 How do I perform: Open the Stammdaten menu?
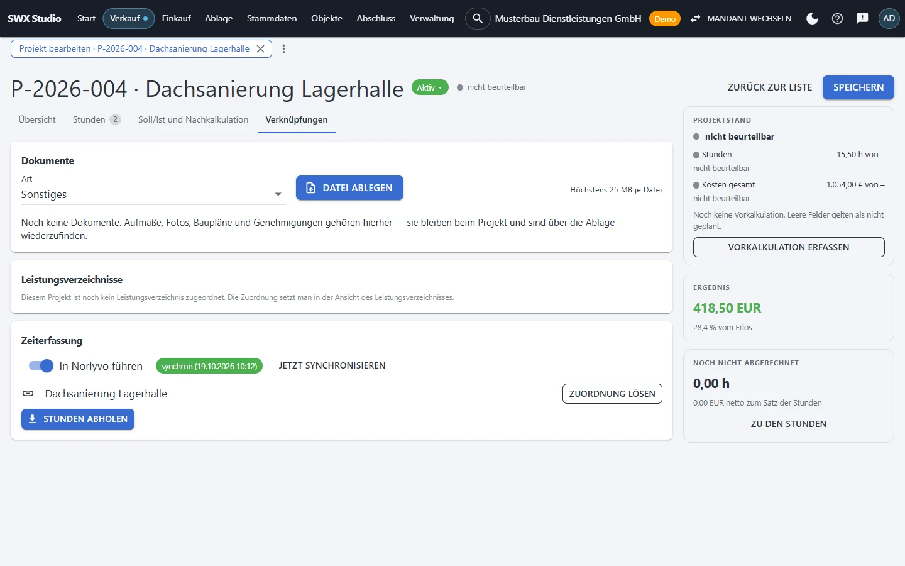(x=271, y=18)
